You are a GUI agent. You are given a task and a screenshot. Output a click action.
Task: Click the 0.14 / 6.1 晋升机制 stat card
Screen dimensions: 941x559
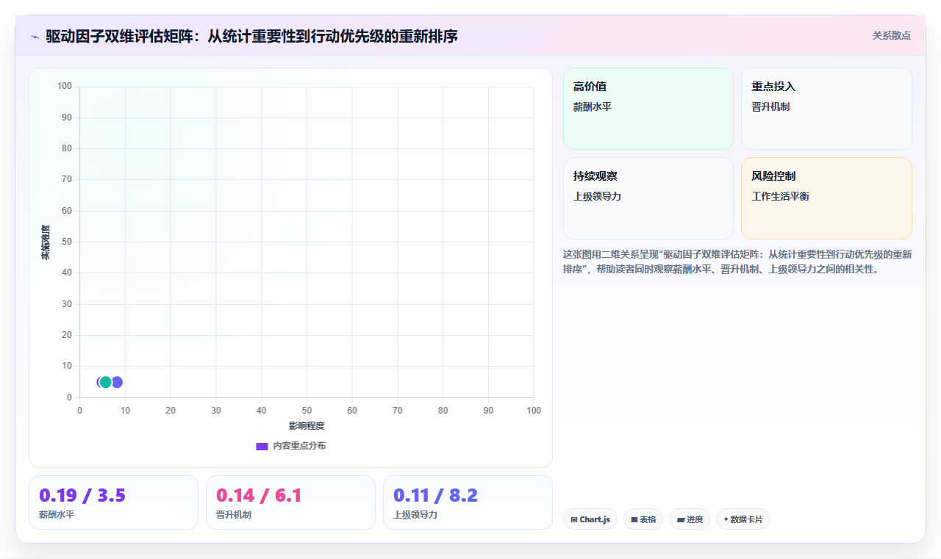[x=290, y=502]
